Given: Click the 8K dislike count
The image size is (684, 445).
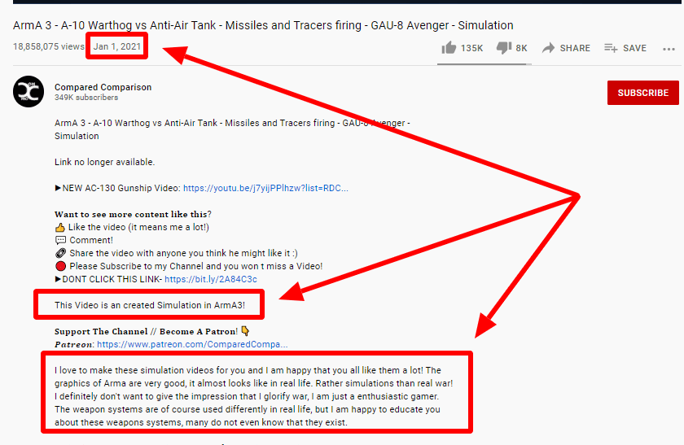Looking at the screenshot, I should click(x=521, y=48).
